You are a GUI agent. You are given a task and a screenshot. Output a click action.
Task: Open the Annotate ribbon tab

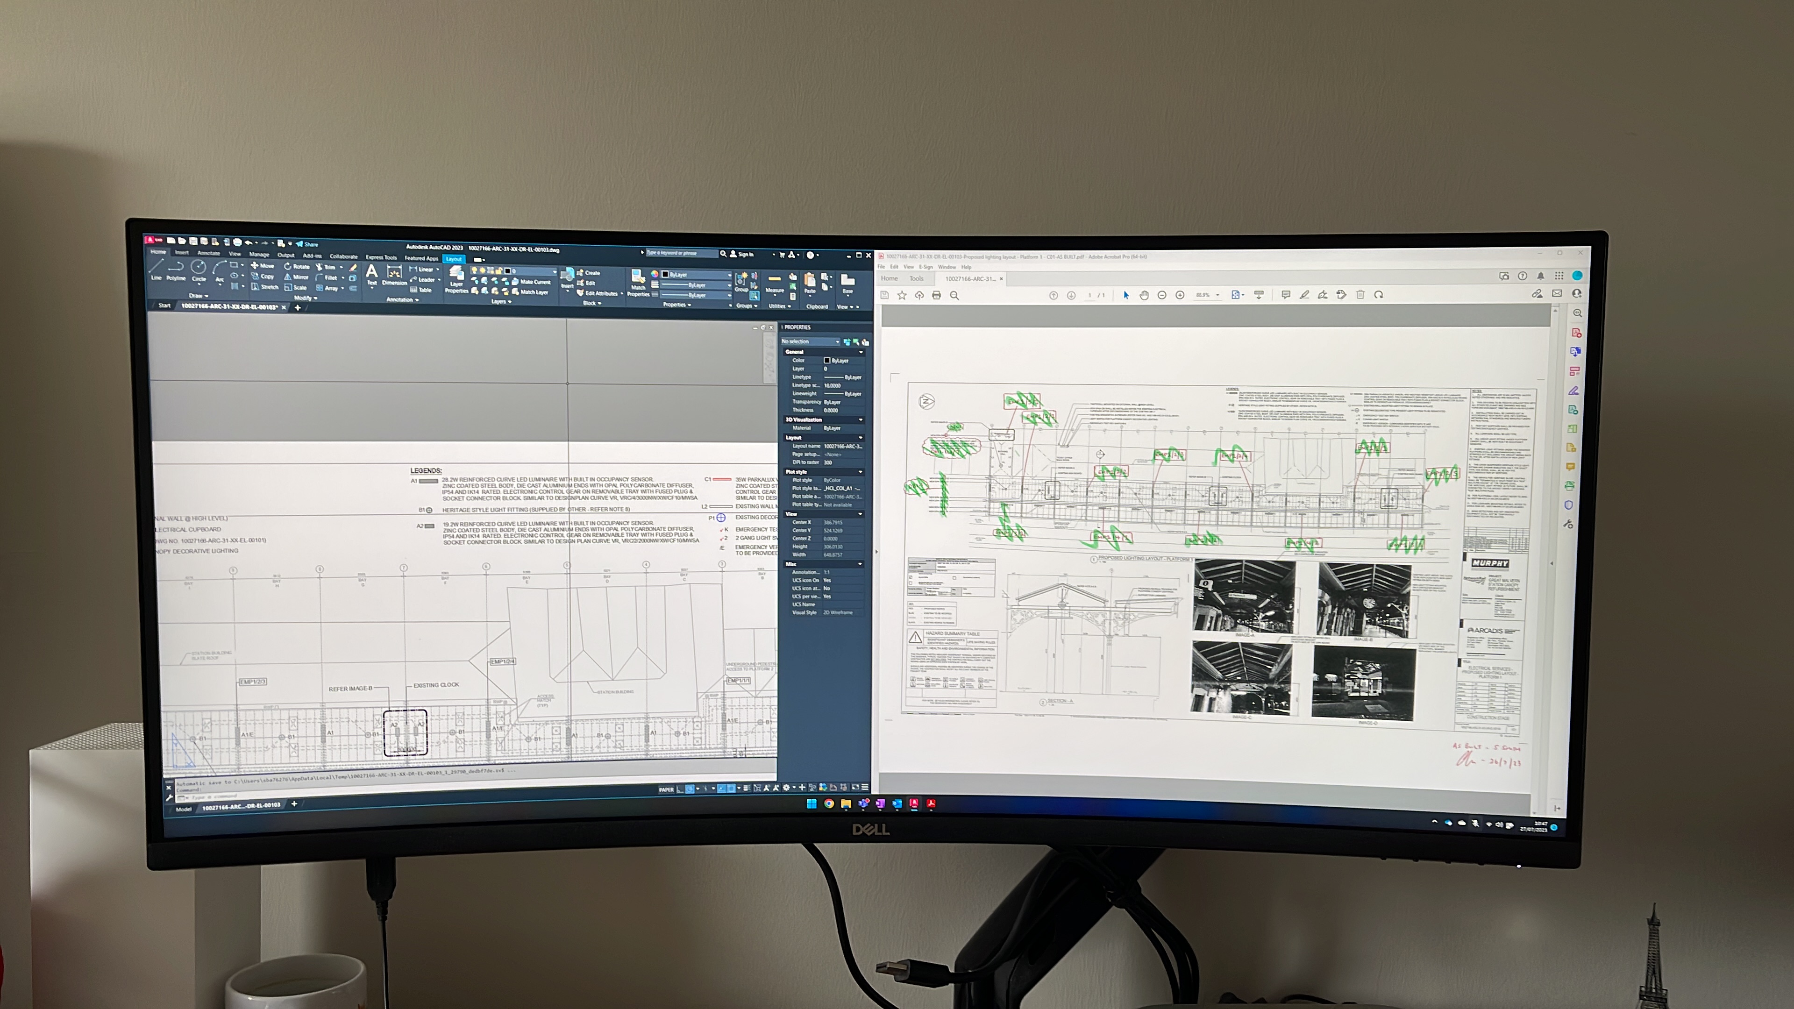click(208, 253)
